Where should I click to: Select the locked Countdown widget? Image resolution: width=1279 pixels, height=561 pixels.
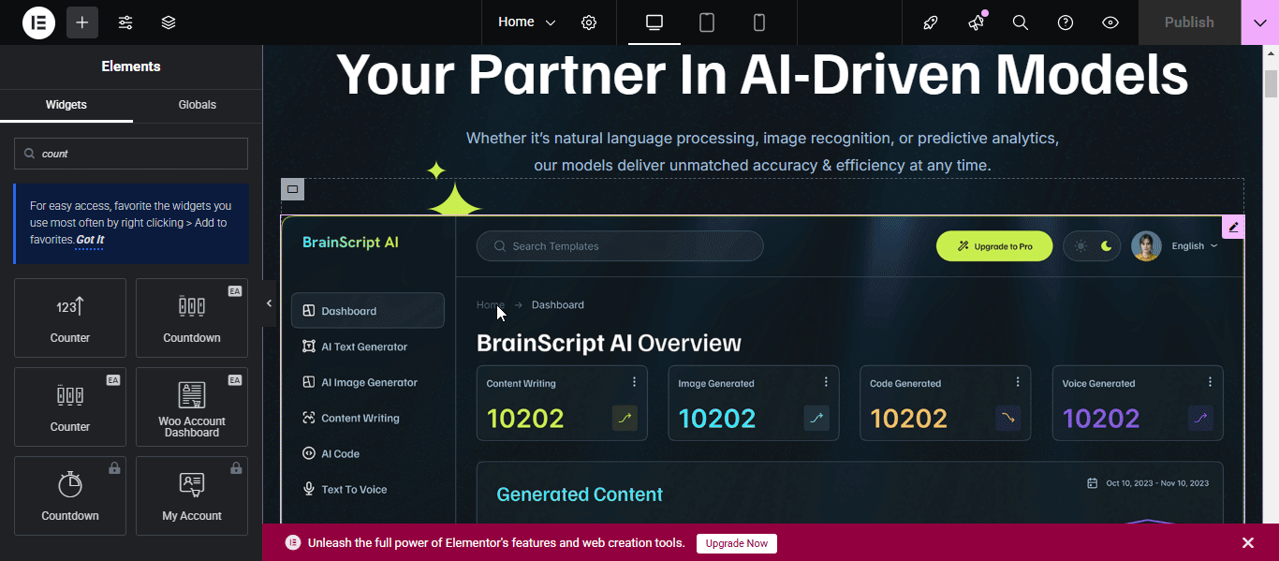click(x=70, y=495)
